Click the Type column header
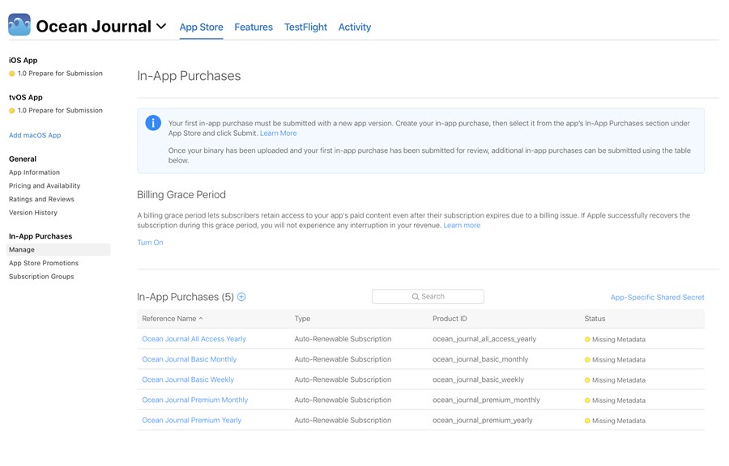This screenshot has width=729, height=466. (x=302, y=319)
